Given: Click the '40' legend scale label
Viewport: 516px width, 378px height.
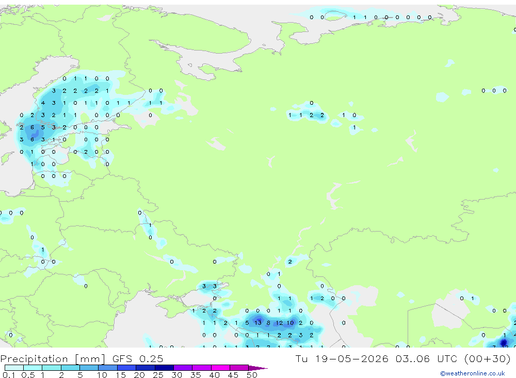Looking at the screenshot, I should coord(215,375).
